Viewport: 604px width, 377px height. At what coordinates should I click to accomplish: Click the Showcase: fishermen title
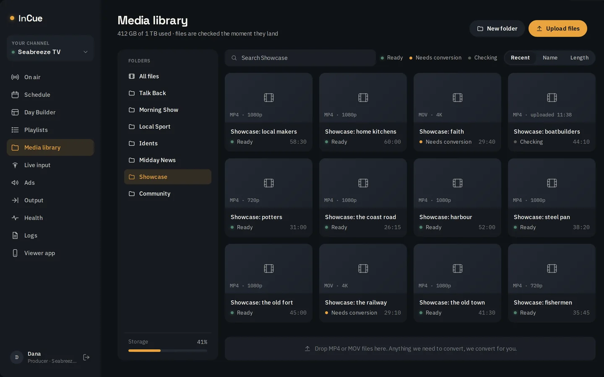[x=543, y=302]
